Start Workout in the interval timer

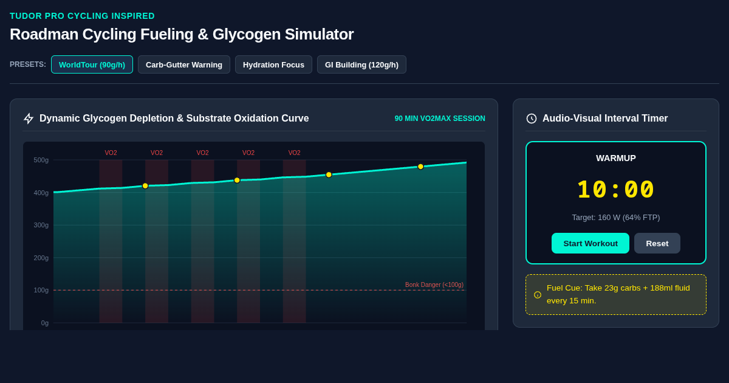590,243
